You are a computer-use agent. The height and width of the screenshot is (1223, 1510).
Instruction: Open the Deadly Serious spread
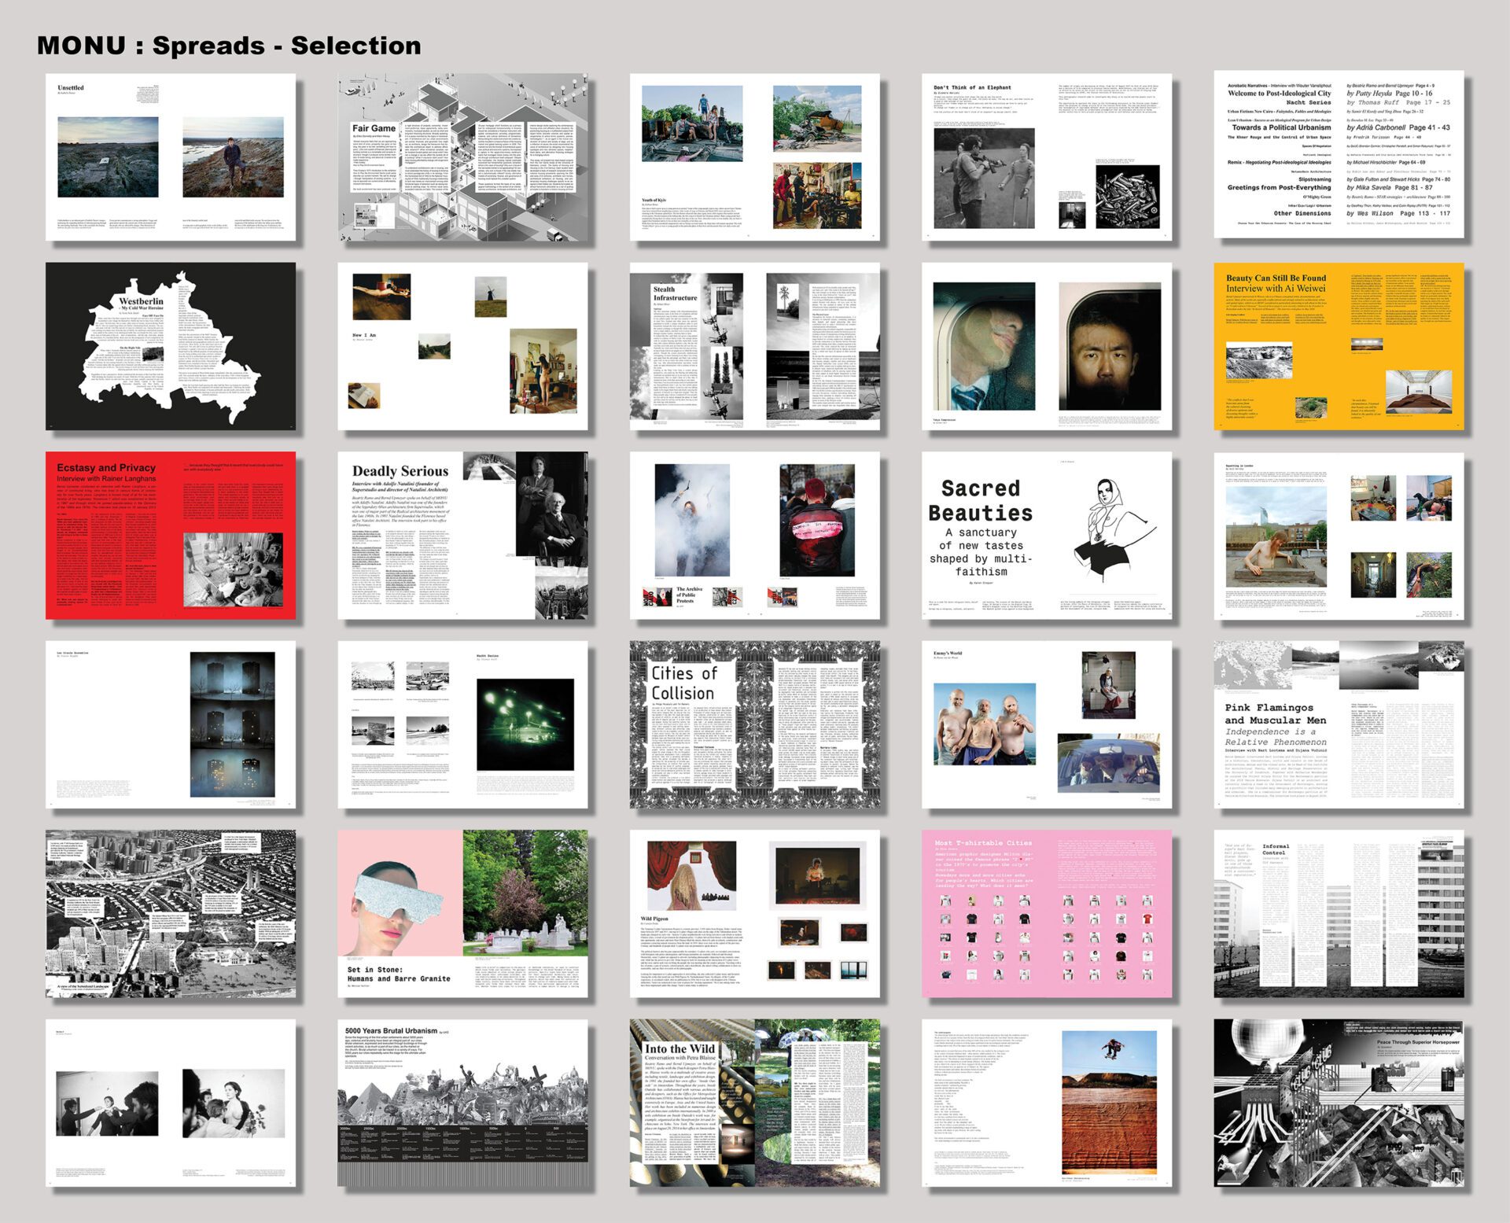tap(462, 535)
